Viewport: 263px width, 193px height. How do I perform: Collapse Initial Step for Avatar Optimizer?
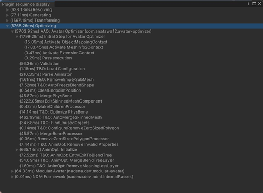click(17, 37)
